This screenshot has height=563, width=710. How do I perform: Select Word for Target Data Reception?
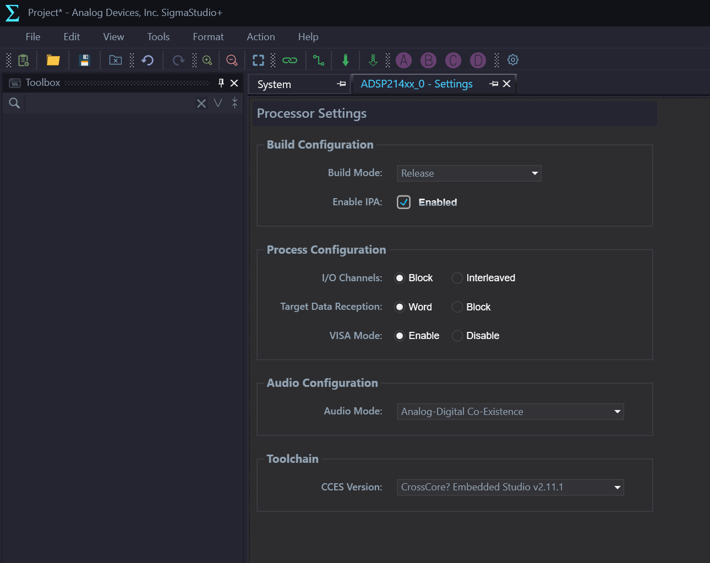400,307
